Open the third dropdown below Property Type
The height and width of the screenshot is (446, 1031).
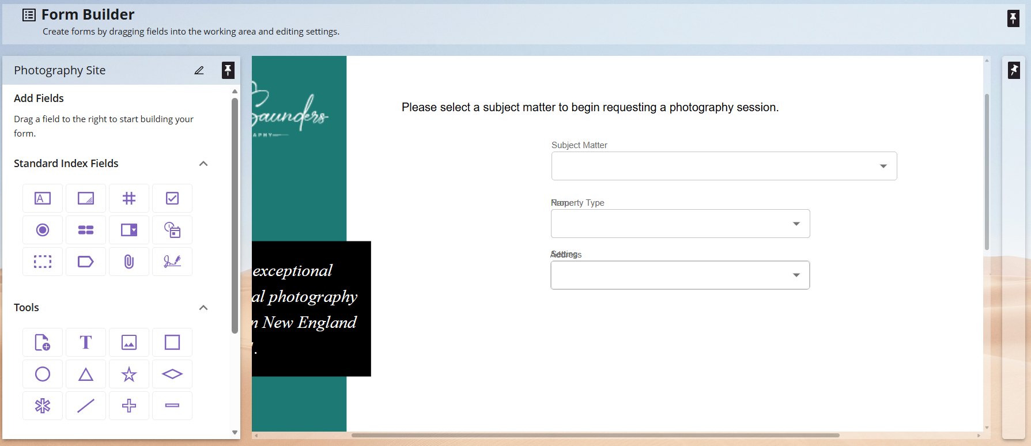click(x=680, y=275)
